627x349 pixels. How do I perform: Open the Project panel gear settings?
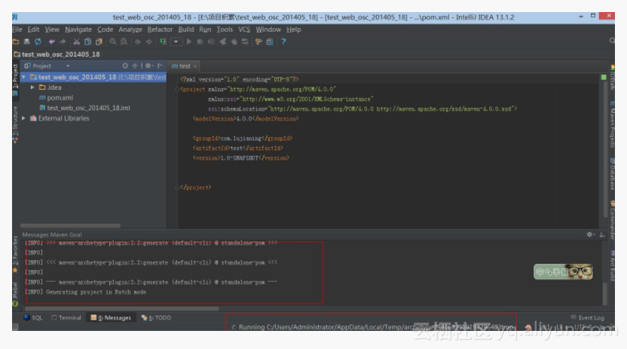coord(149,66)
